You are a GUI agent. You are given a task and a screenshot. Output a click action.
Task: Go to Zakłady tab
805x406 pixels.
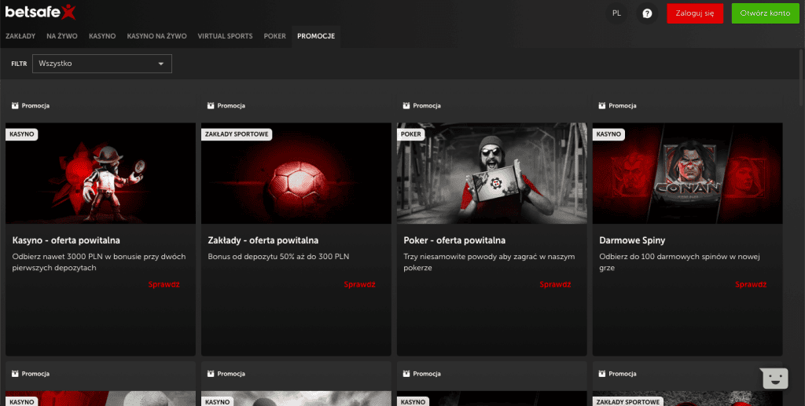[20, 36]
